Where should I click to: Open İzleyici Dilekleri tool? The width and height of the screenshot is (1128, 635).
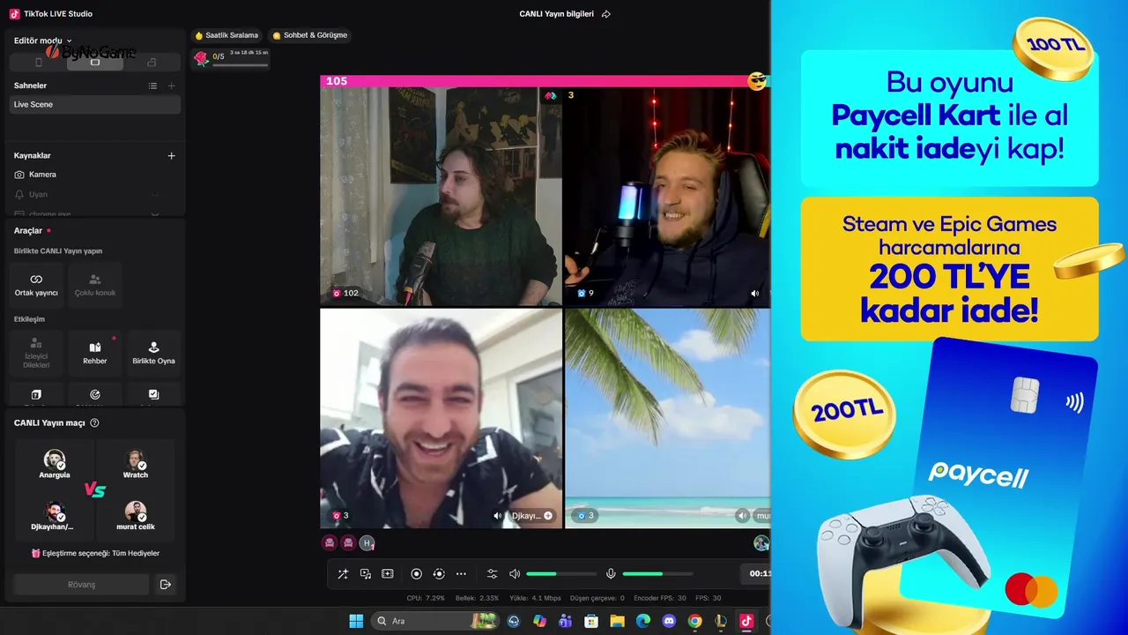[36, 353]
